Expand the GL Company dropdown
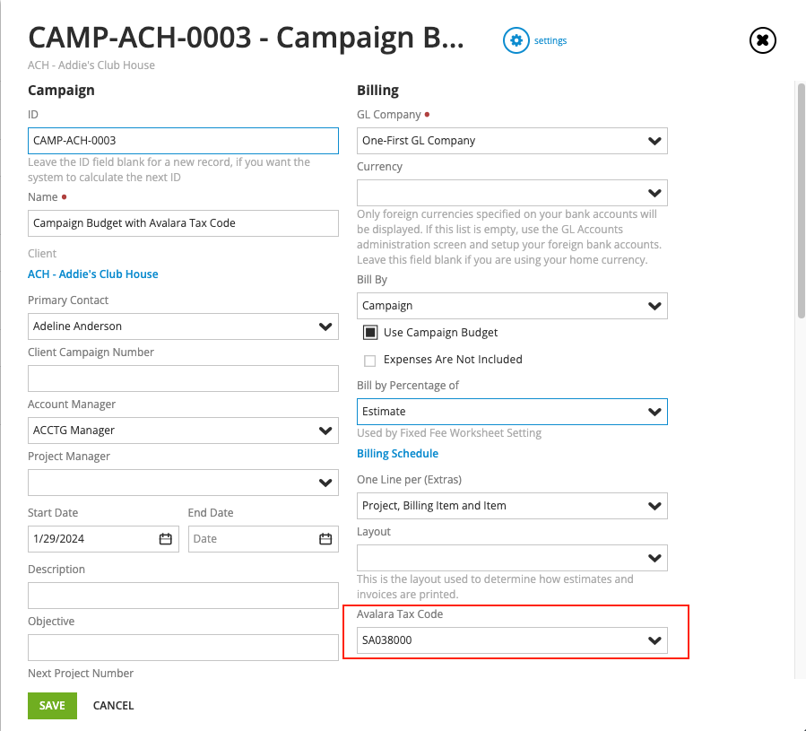This screenshot has width=806, height=731. click(655, 141)
